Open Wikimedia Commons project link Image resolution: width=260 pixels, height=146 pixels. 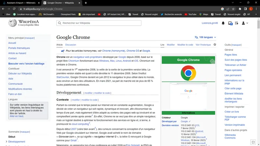(x=230, y=136)
